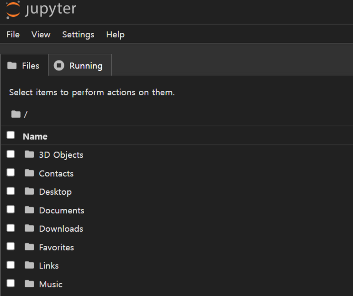Check the Music folder checkbox
This screenshot has width=353, height=296.
pyautogui.click(x=11, y=283)
